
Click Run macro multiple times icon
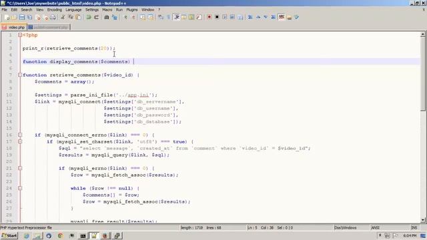232,17
